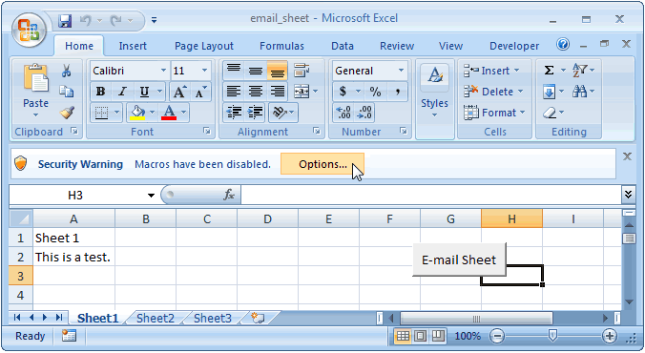Toggle Bottom Align highlighted button
The height and width of the screenshot is (353, 645).
pos(278,71)
